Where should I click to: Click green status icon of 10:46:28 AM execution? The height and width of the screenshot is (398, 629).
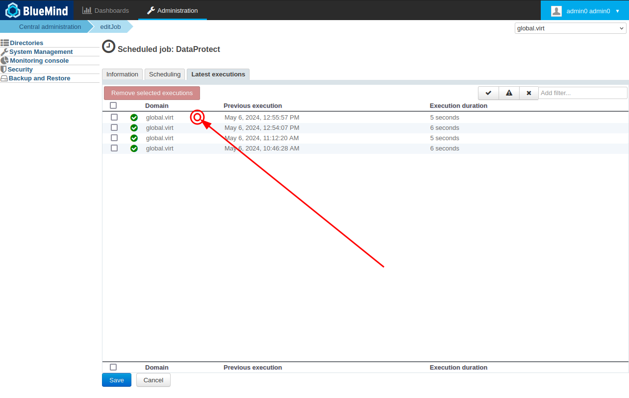pyautogui.click(x=134, y=149)
